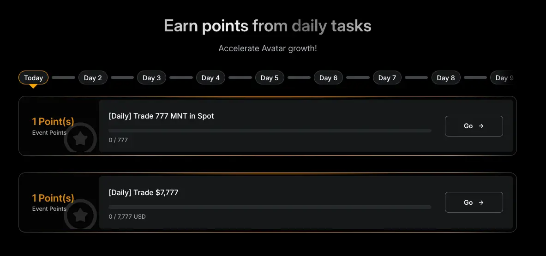Screen dimensions: 546x256
Task: Click the Day 8 tab
Action: click(446, 78)
